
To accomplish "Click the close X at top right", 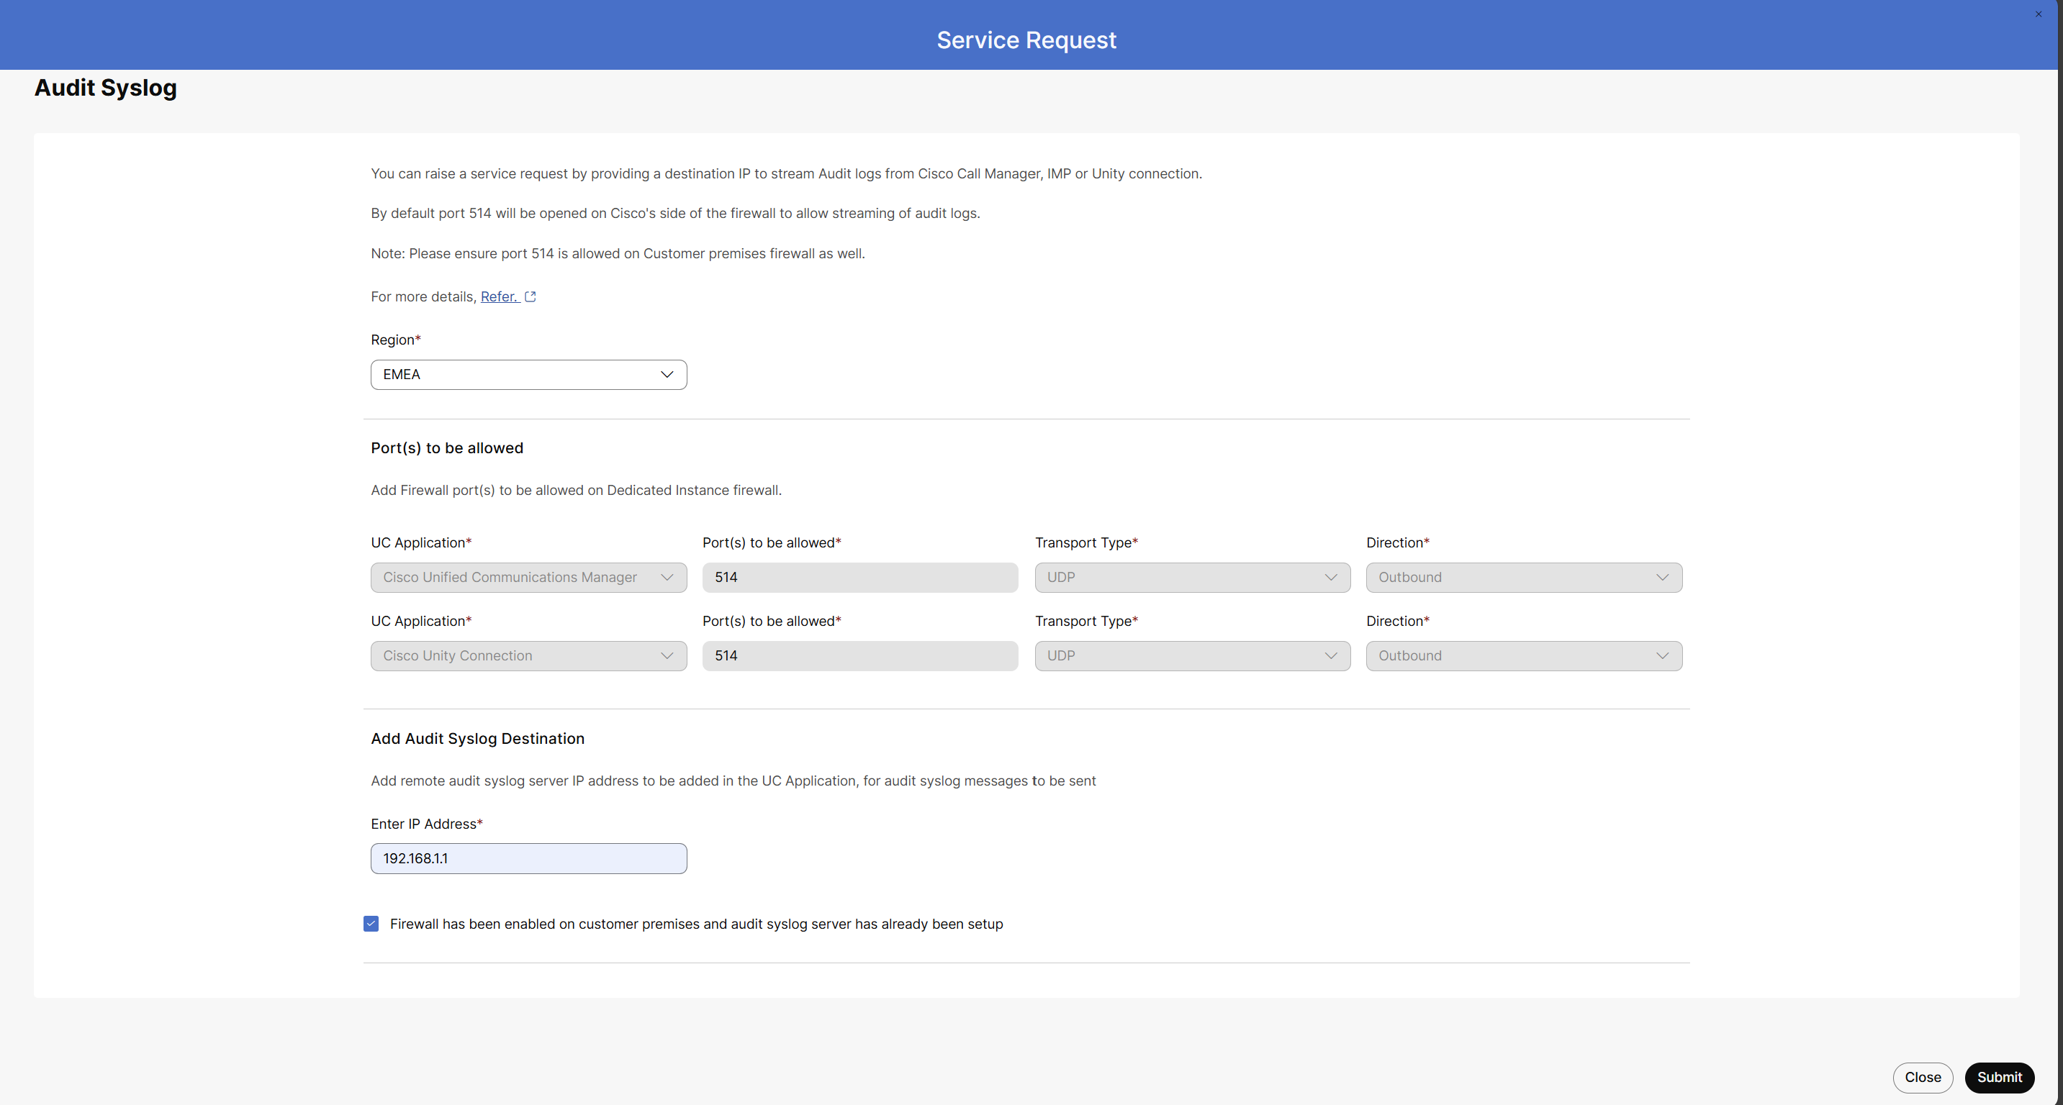I will coord(2039,13).
